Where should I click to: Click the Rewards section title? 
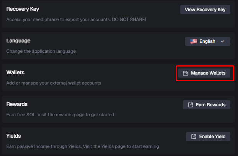[17, 104]
